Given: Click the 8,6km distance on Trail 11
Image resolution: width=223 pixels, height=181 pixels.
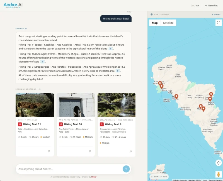Looking at the screenshot, I should click(x=22, y=137).
